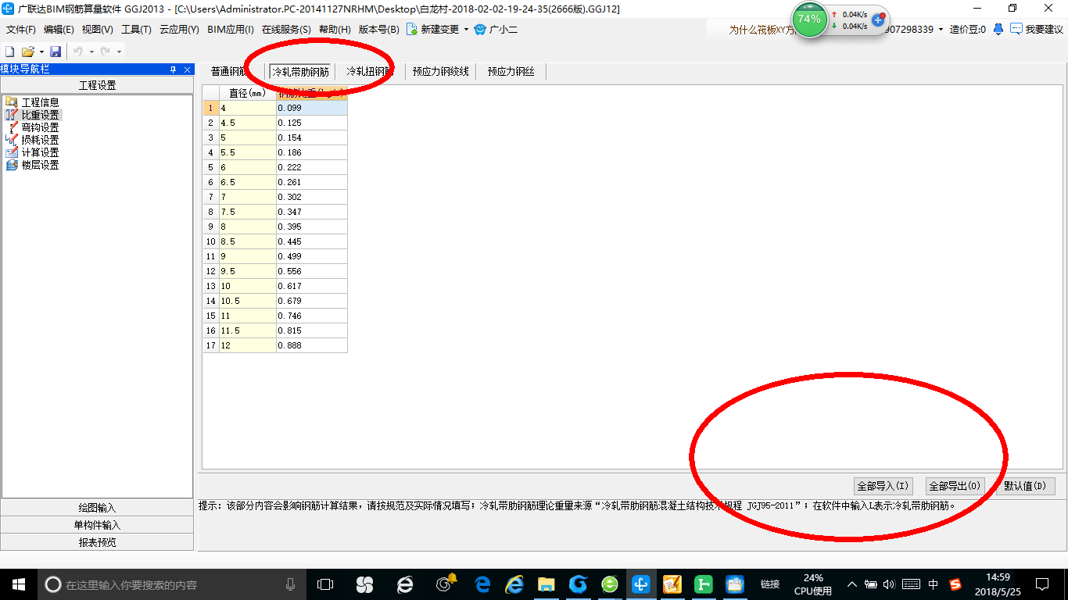The width and height of the screenshot is (1068, 600).
Task: Click the New file toolbar icon
Action: coord(10,52)
